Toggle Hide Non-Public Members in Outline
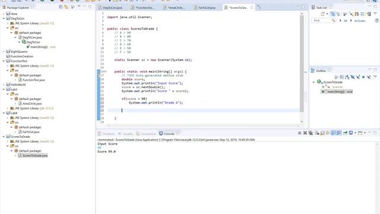Viewport: 380px width, 214px height. (x=363, y=77)
